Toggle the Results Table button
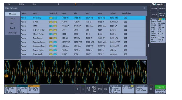The image size is (182, 100). tap(162, 15)
